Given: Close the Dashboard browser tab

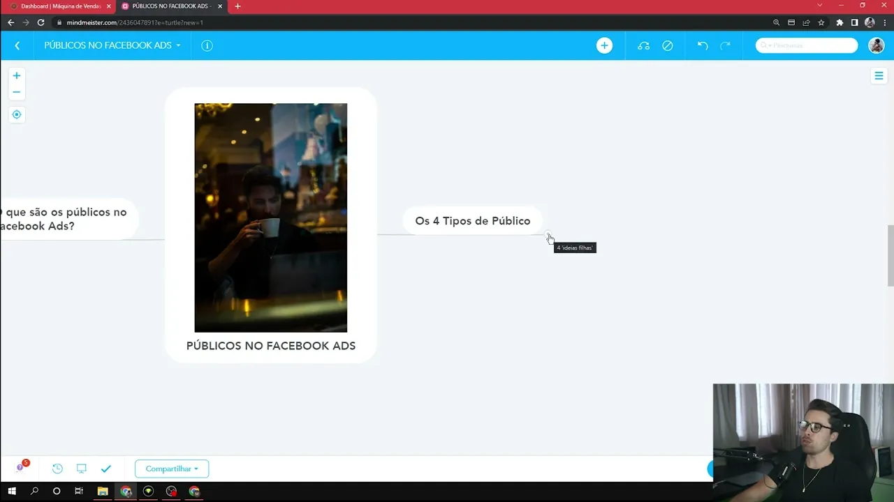Looking at the screenshot, I should coord(109,6).
